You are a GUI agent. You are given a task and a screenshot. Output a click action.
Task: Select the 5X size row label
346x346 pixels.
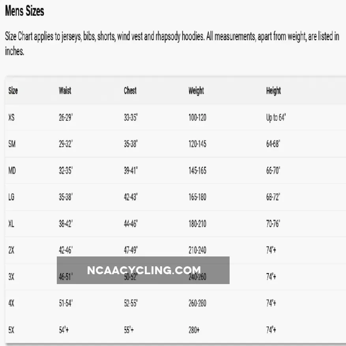point(11,330)
